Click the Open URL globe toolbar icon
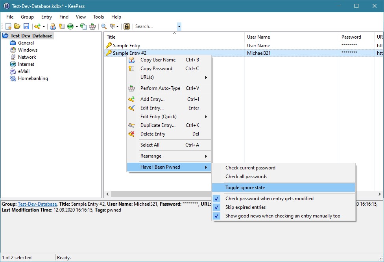Screen dimensions: 384x262 coord(70,26)
